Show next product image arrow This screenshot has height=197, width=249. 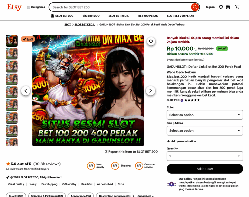(150, 91)
